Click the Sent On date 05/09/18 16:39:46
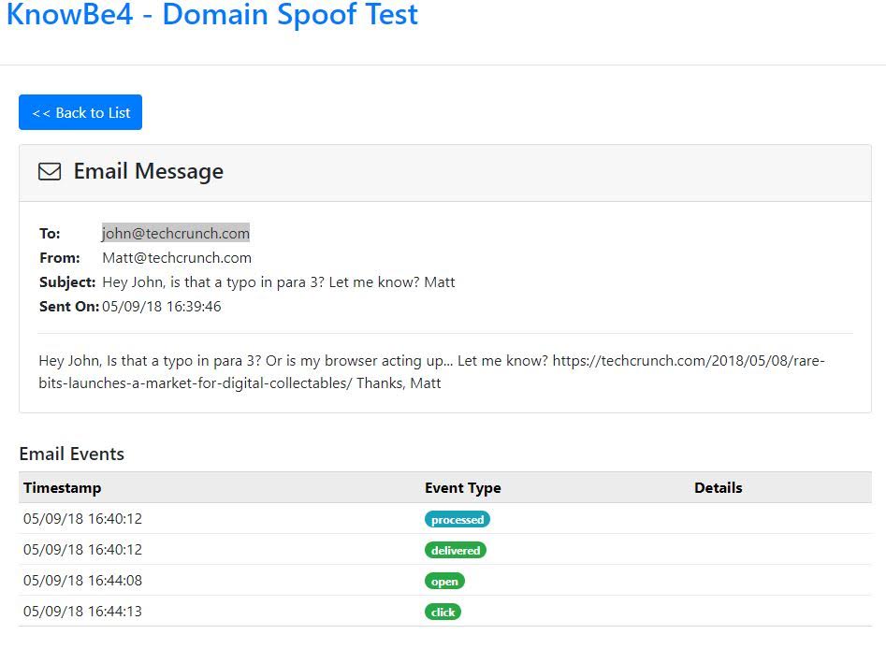The width and height of the screenshot is (886, 649). [162, 306]
